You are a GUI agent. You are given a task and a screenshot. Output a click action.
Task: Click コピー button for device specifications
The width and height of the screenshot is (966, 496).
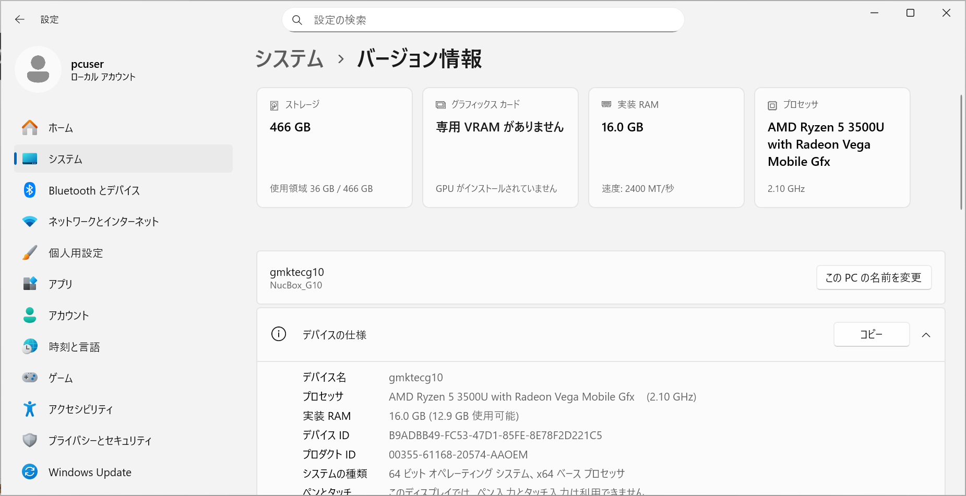(871, 334)
